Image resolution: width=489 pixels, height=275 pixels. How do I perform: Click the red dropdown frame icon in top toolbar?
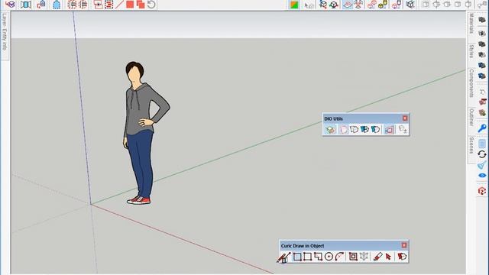99,5
